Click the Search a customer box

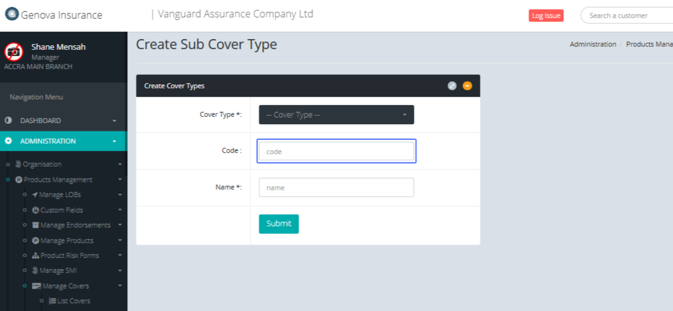tap(625, 16)
